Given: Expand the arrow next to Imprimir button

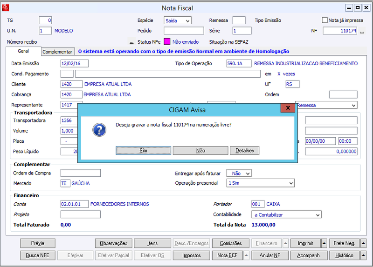Looking at the screenshot, I should pos(324,243).
